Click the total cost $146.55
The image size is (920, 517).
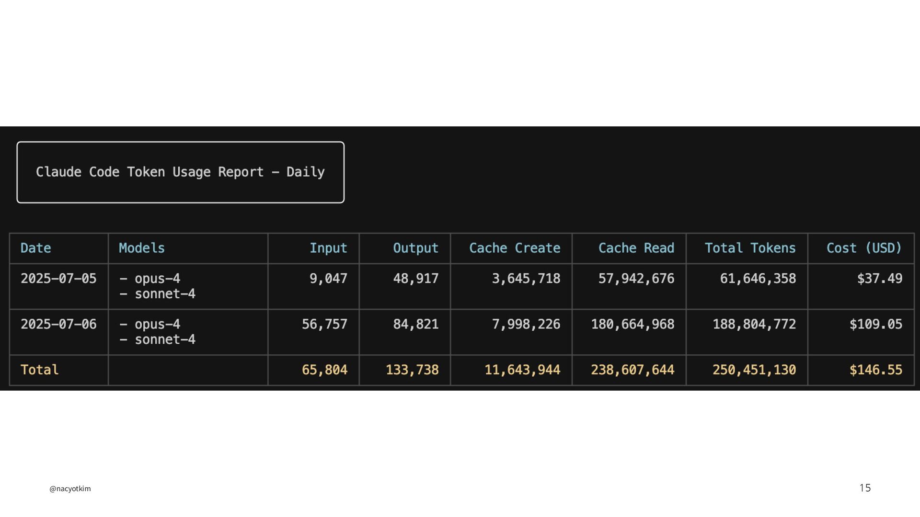point(876,370)
